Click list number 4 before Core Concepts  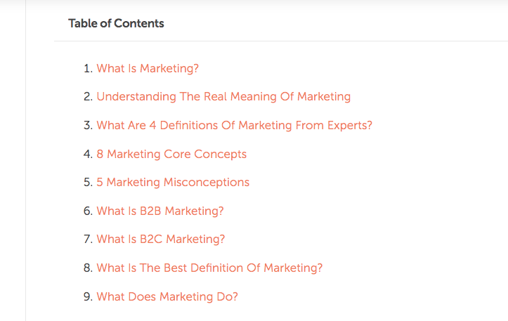pos(88,154)
